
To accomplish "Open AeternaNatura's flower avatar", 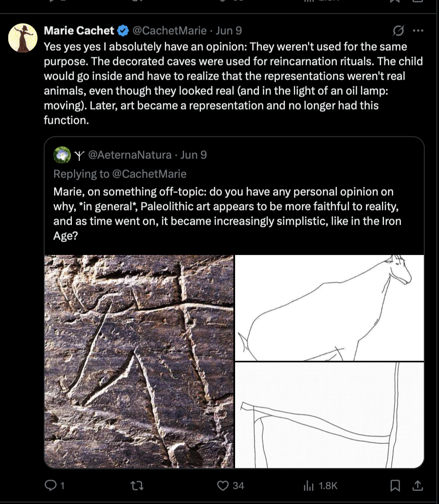I will tap(62, 155).
